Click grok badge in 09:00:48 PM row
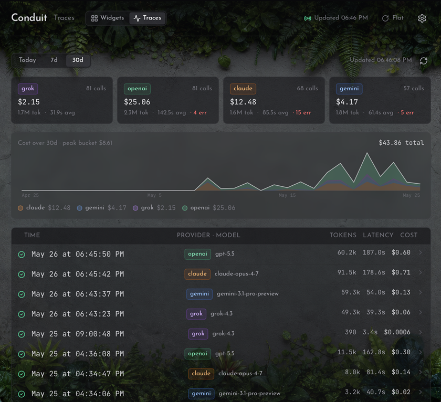Screen dimensions: 441x402 198,334
